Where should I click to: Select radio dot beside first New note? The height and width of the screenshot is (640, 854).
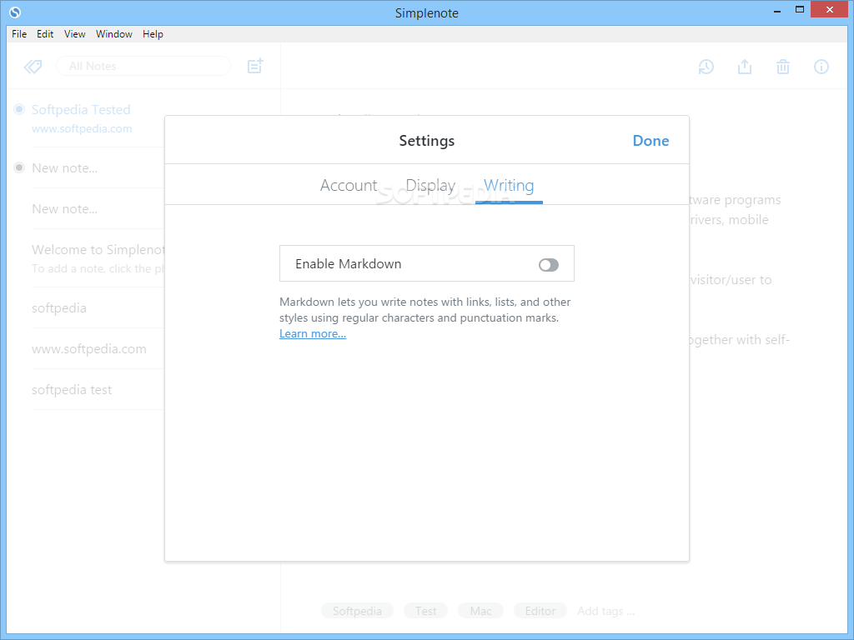point(19,167)
